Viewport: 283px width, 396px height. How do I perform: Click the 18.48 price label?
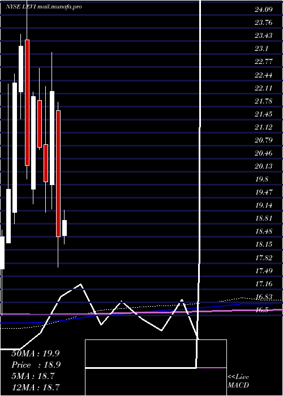pos(264,231)
